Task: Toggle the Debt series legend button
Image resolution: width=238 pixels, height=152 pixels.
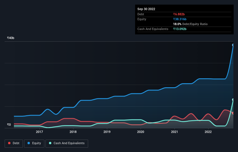Action: (x=14, y=143)
